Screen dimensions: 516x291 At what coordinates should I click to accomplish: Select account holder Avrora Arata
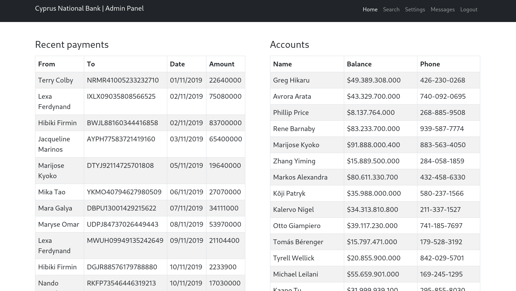292,96
